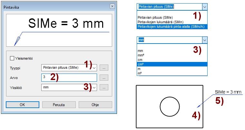Click the Arvo input field

point(69,78)
